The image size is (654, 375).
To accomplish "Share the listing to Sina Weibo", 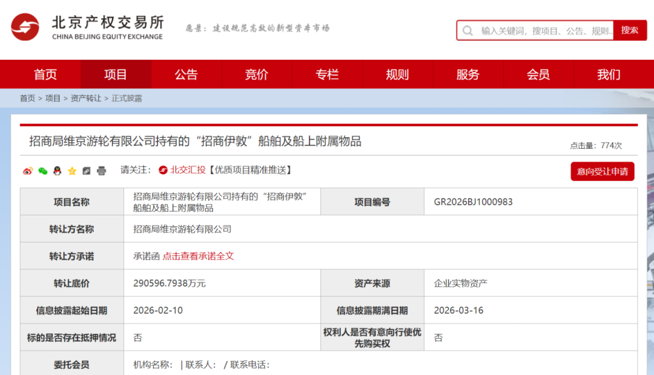I will pos(28,171).
